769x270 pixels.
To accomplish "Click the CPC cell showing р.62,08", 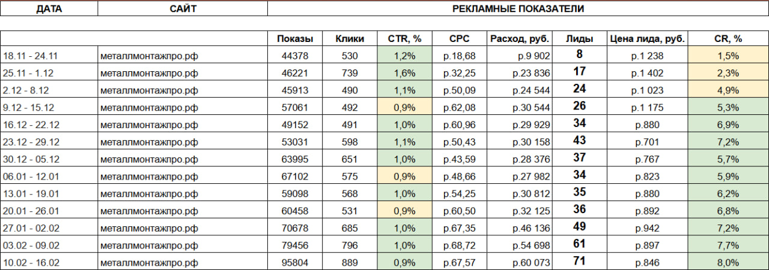I will point(459,108).
